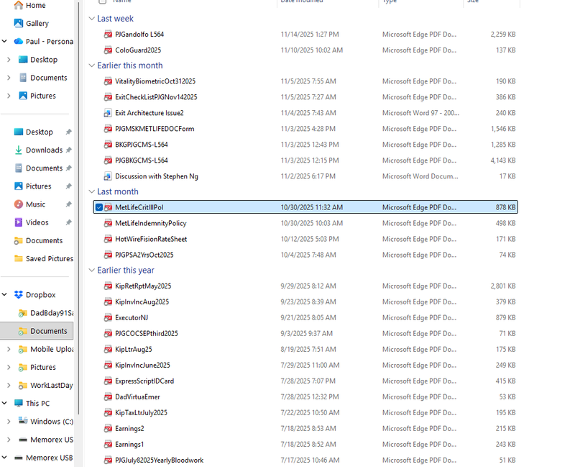Click PDF icon of Earnings2
575x467 pixels.
(108, 428)
